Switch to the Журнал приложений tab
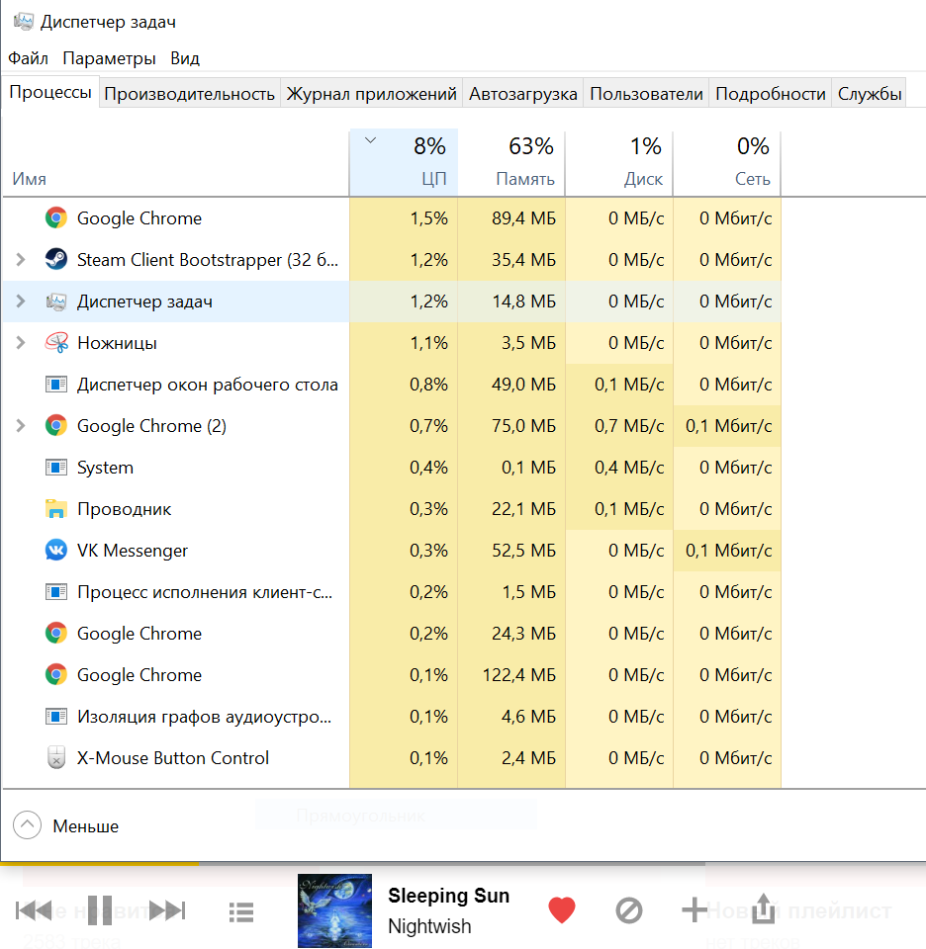This screenshot has height=949, width=926. 371,94
